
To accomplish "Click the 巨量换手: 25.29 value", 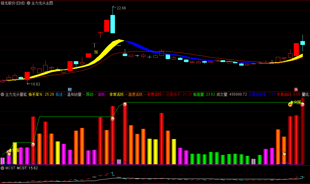I will [179, 94].
